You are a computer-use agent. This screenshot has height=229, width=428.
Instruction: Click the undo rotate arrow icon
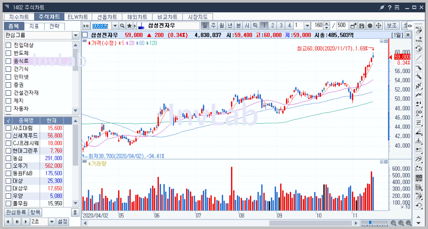419,205
